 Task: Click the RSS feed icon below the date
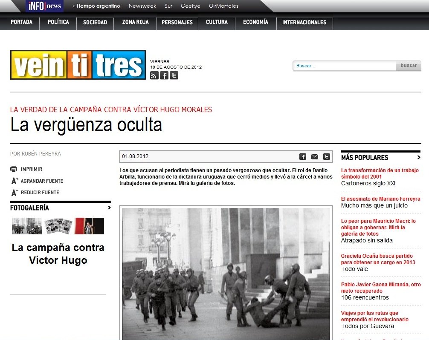point(154,75)
